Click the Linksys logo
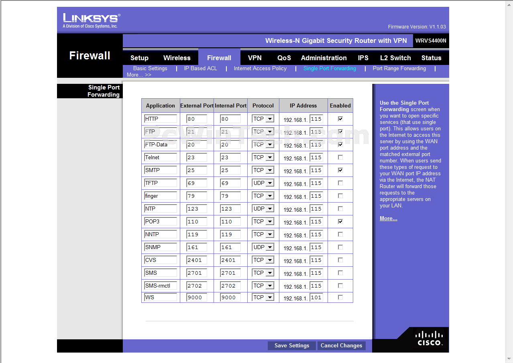513x363 pixels. 92,20
